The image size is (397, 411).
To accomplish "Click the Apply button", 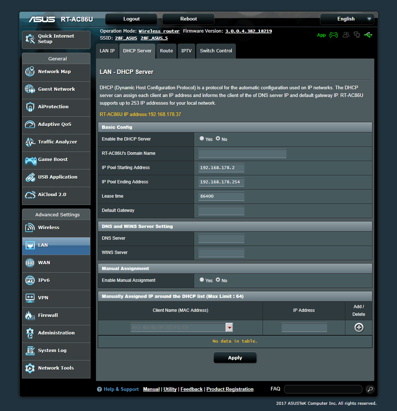I will [235, 358].
